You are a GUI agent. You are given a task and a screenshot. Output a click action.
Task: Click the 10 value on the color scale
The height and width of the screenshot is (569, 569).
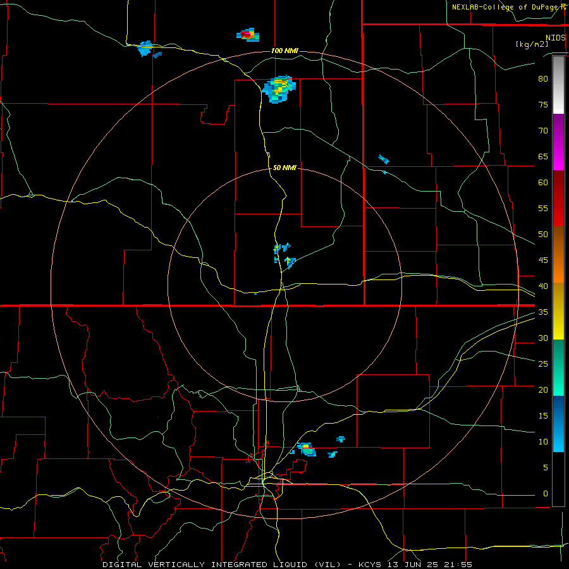[x=543, y=442]
